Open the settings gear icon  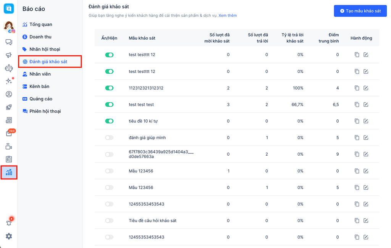click(x=9, y=236)
